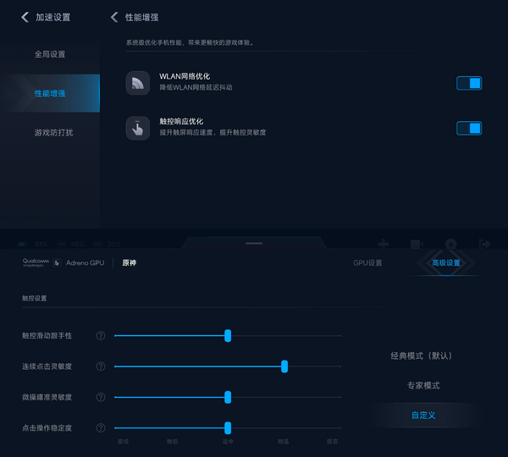This screenshot has height=457, width=508.
Task: Select 性能增强 in the sidebar
Action: (50, 93)
